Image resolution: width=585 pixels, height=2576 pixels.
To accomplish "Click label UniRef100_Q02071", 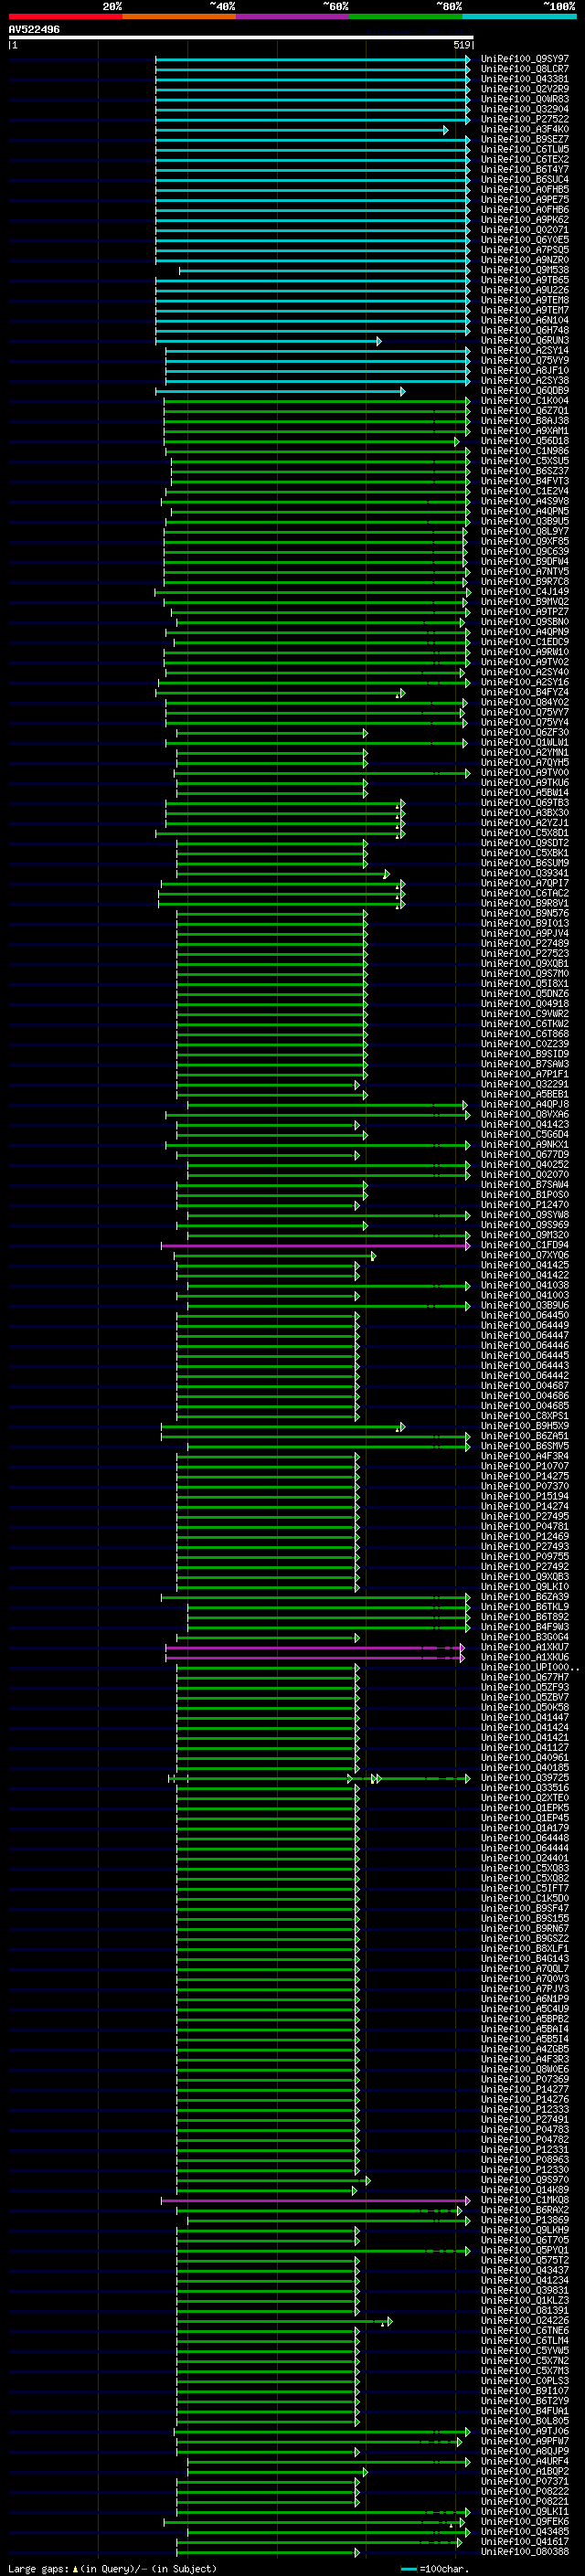I will (524, 230).
